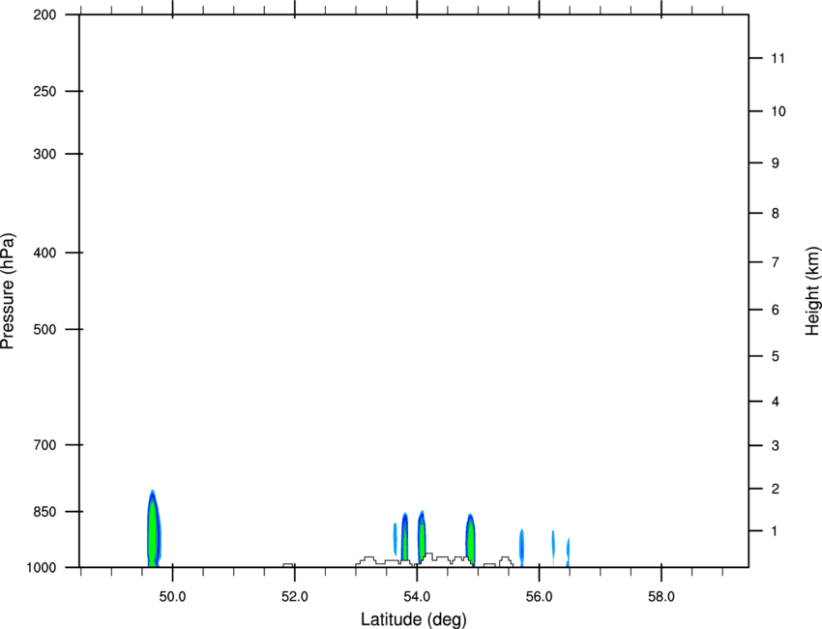Click the 6 km height label

pyautogui.click(x=776, y=310)
